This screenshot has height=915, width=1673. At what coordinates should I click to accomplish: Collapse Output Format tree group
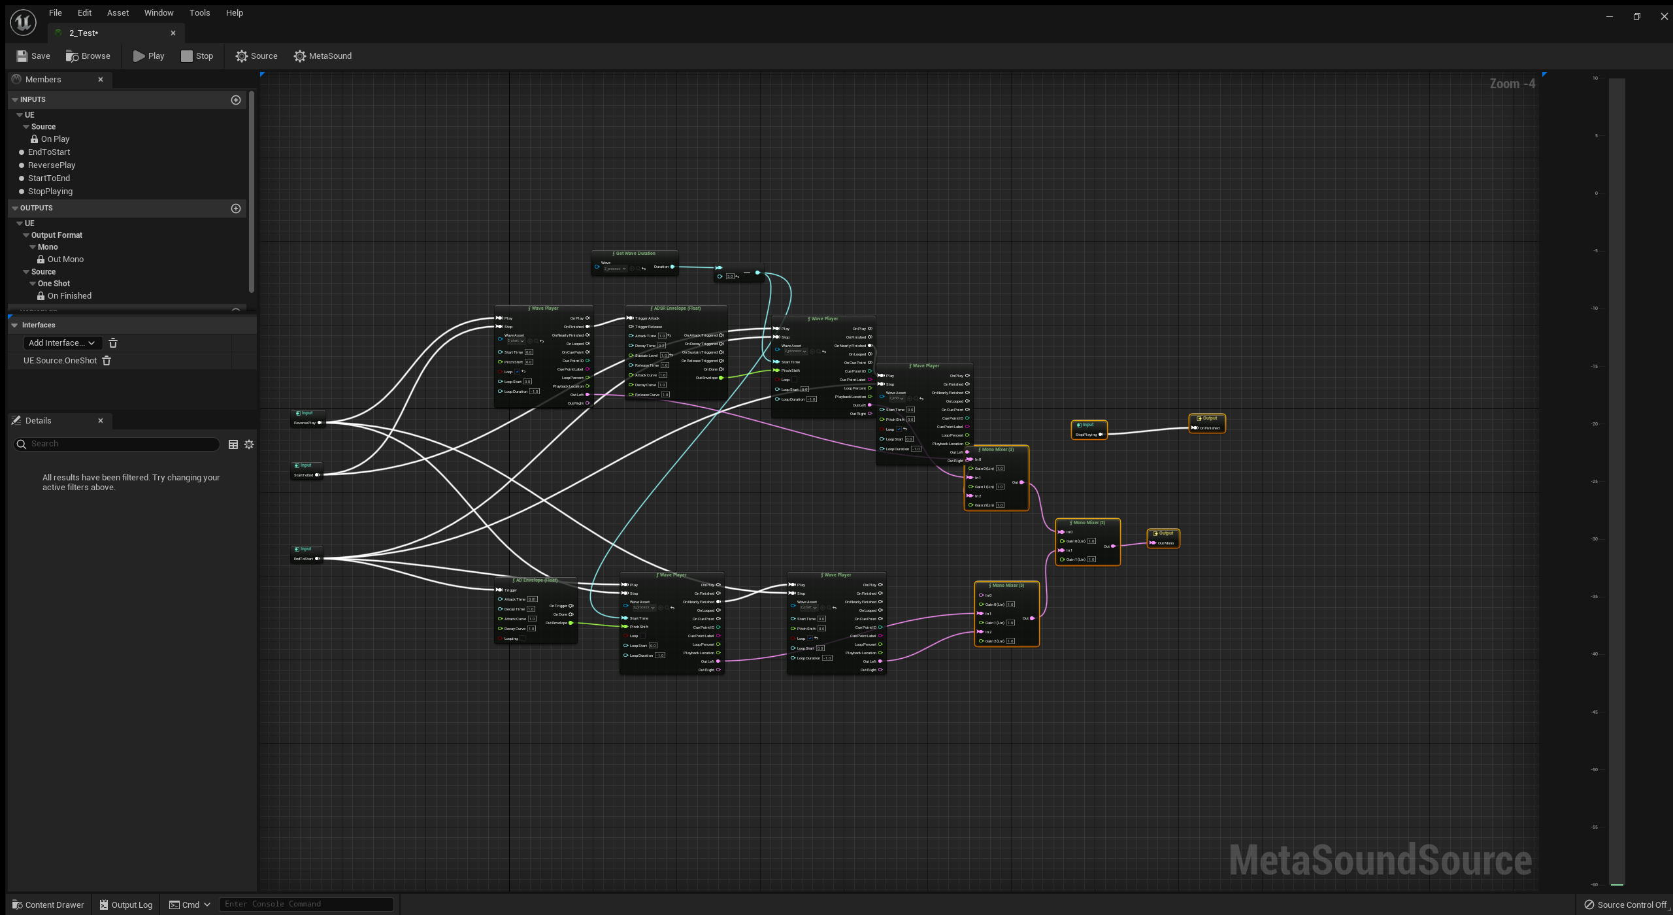tap(26, 235)
